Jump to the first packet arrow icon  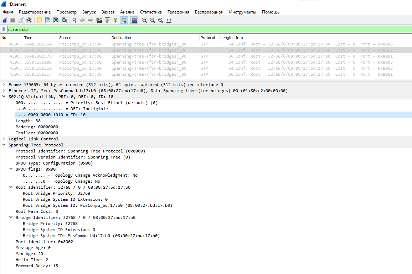107,20
